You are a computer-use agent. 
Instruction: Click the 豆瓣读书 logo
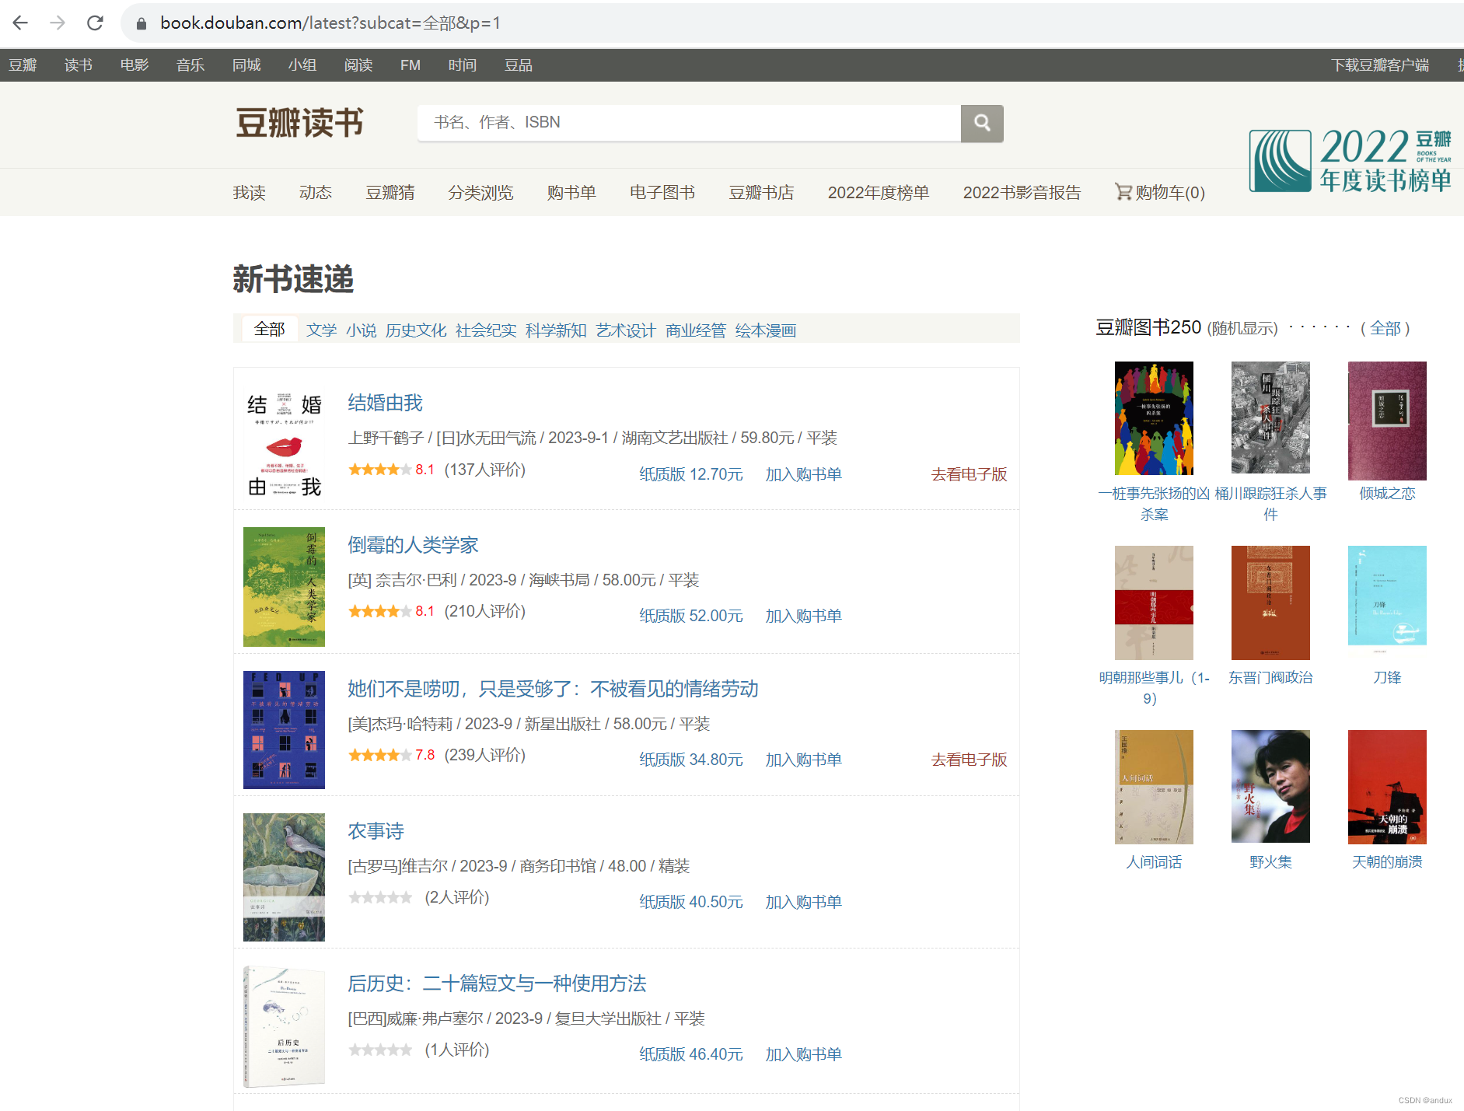click(300, 123)
